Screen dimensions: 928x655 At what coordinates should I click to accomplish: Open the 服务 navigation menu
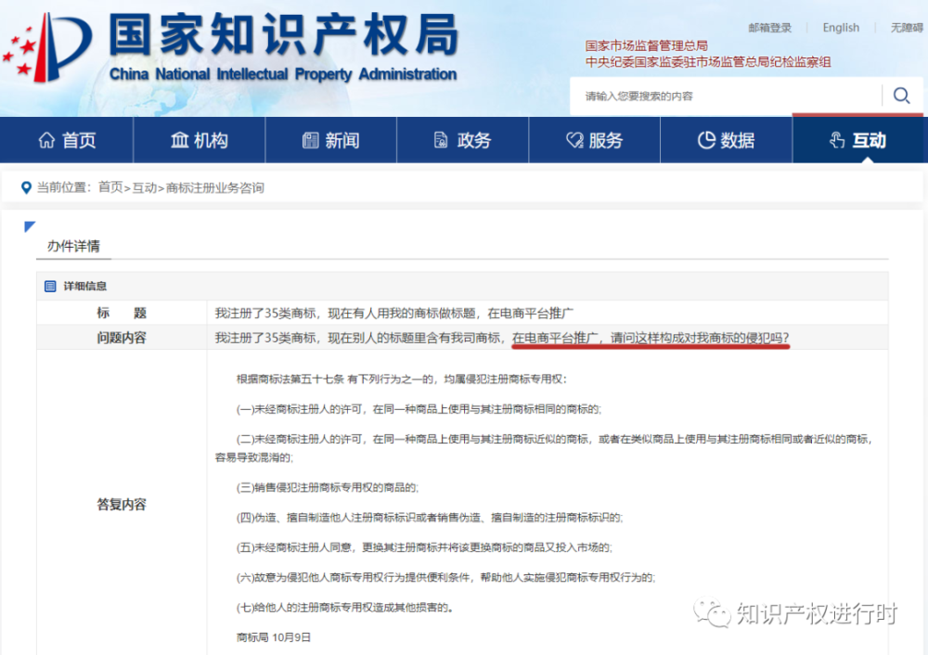[x=594, y=140]
